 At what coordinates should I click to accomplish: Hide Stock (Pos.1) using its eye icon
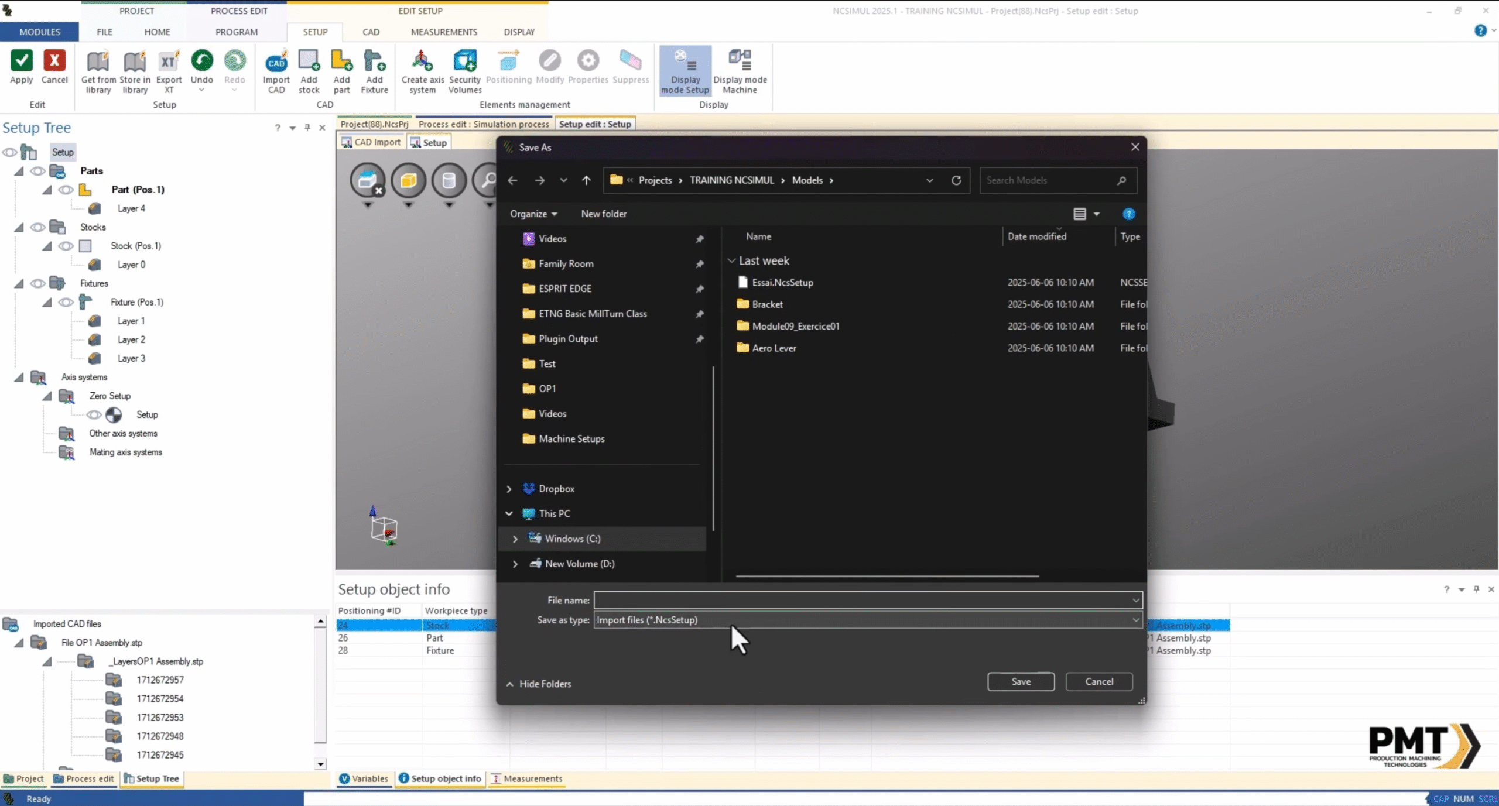66,246
